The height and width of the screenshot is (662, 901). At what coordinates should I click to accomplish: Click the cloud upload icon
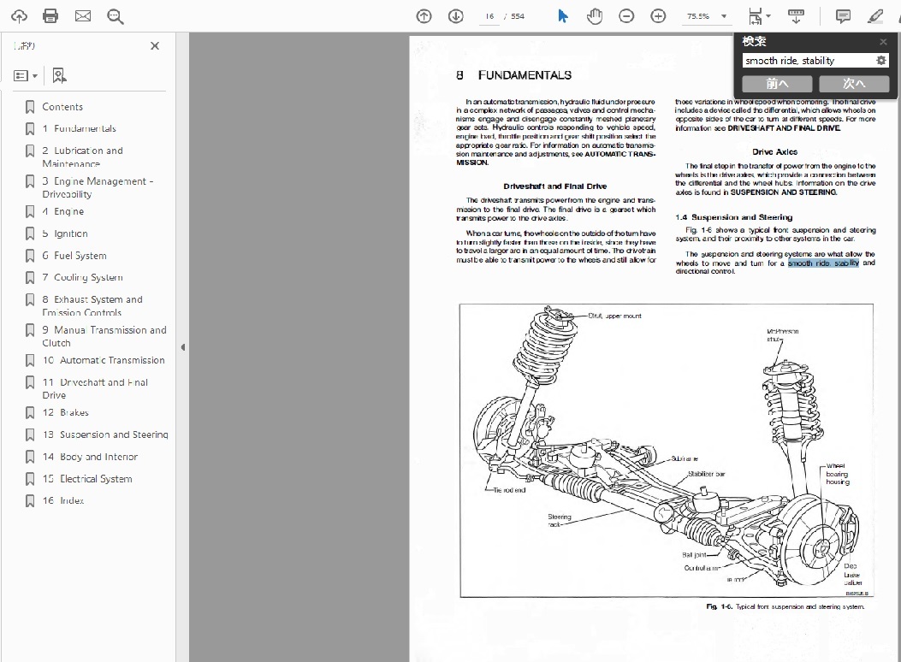(19, 16)
